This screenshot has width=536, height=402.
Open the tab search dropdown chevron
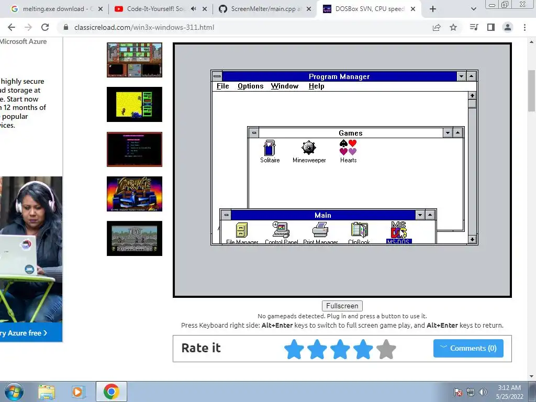(473, 9)
